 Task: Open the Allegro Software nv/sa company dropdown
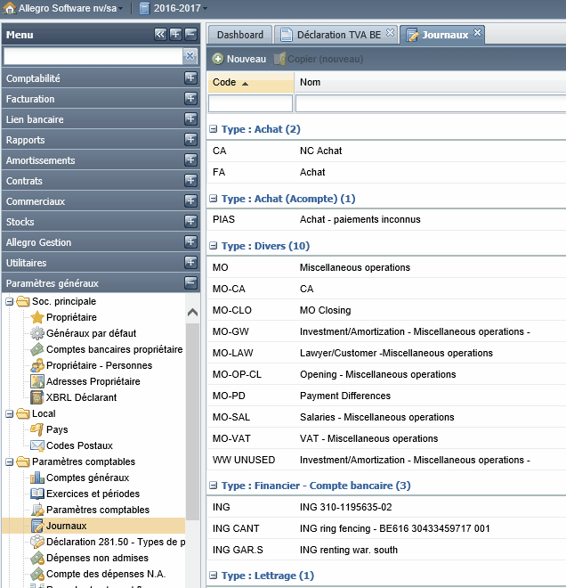(x=121, y=8)
